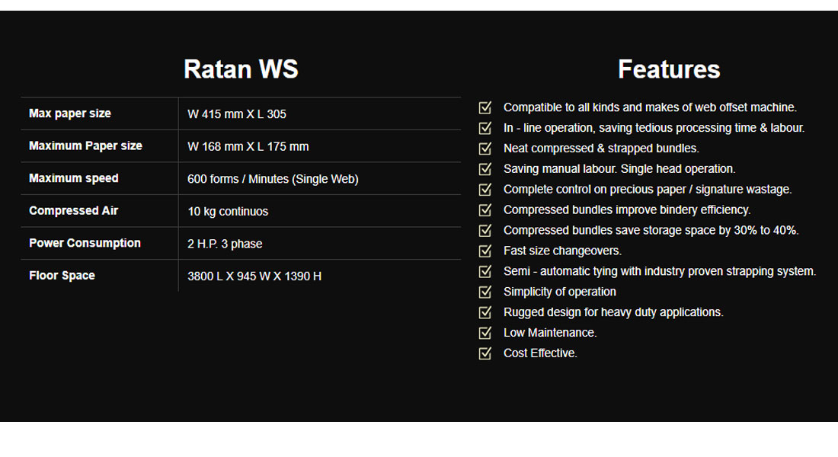
Task: Click the "Compressed Air" row label
Action: pyautogui.click(x=73, y=211)
